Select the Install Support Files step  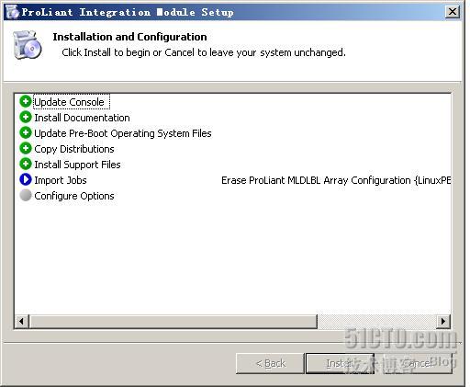point(77,165)
